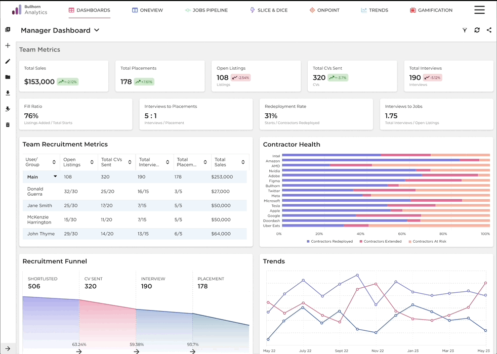Click the plus icon in sidebar
497x354 pixels.
coord(8,46)
